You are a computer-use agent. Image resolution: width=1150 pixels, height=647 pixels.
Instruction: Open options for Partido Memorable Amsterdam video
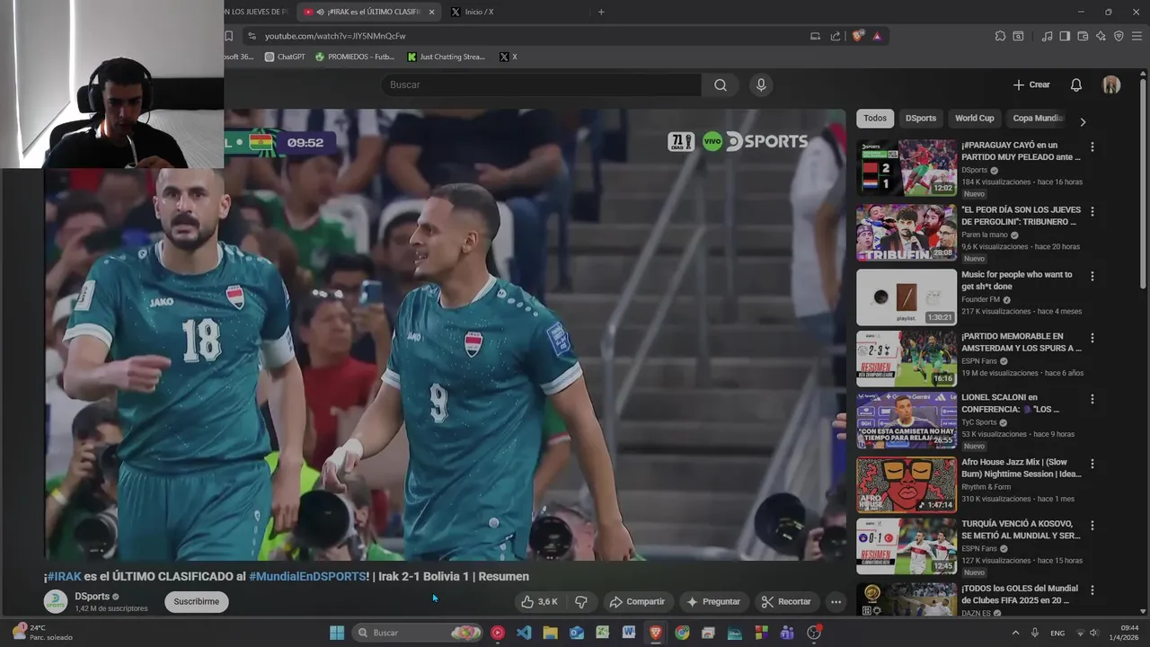pyautogui.click(x=1092, y=338)
